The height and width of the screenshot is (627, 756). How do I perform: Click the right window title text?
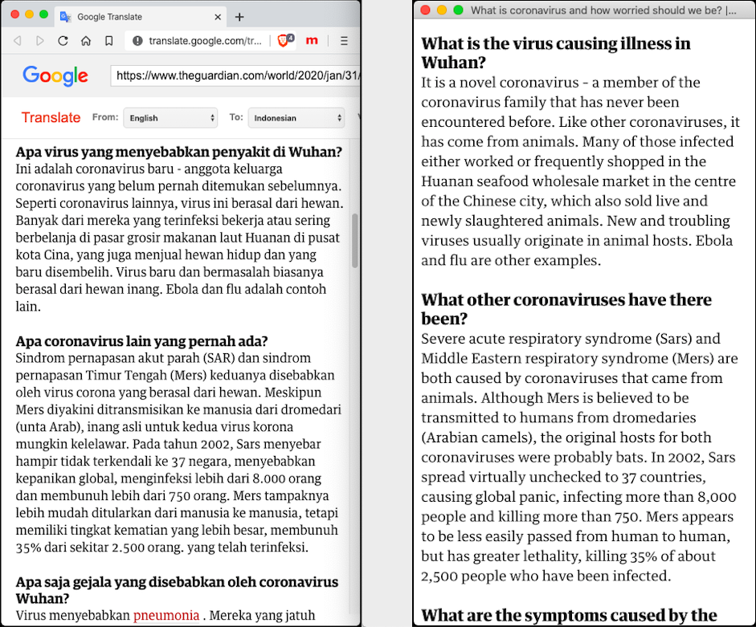[x=603, y=10]
